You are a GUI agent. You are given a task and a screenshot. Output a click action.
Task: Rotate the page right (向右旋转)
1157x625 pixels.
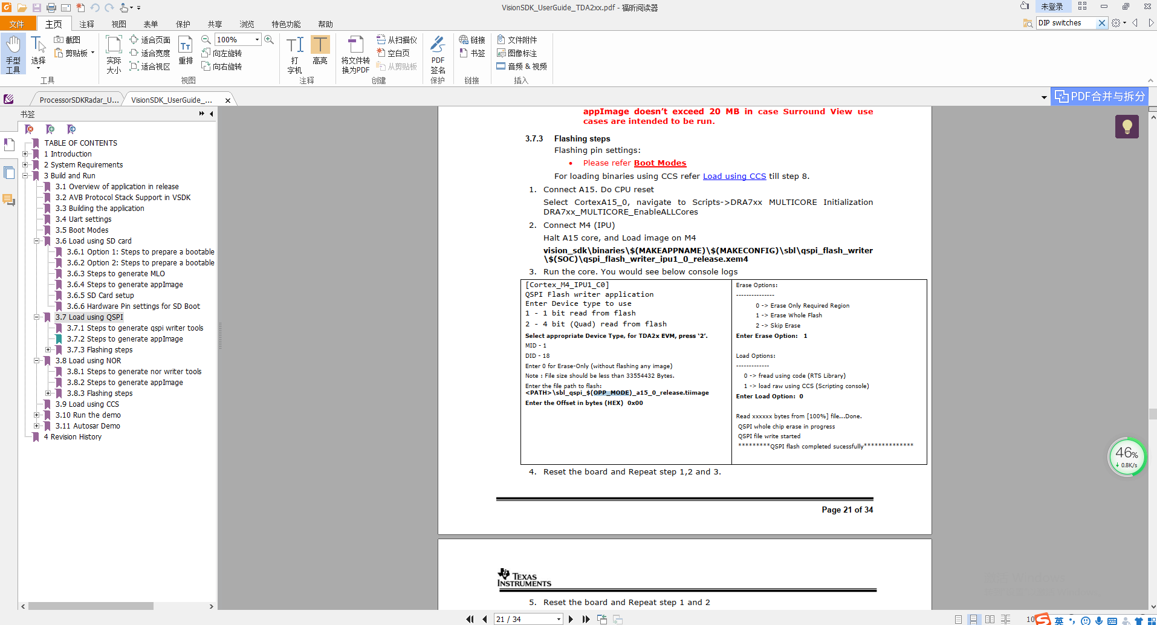tap(222, 66)
